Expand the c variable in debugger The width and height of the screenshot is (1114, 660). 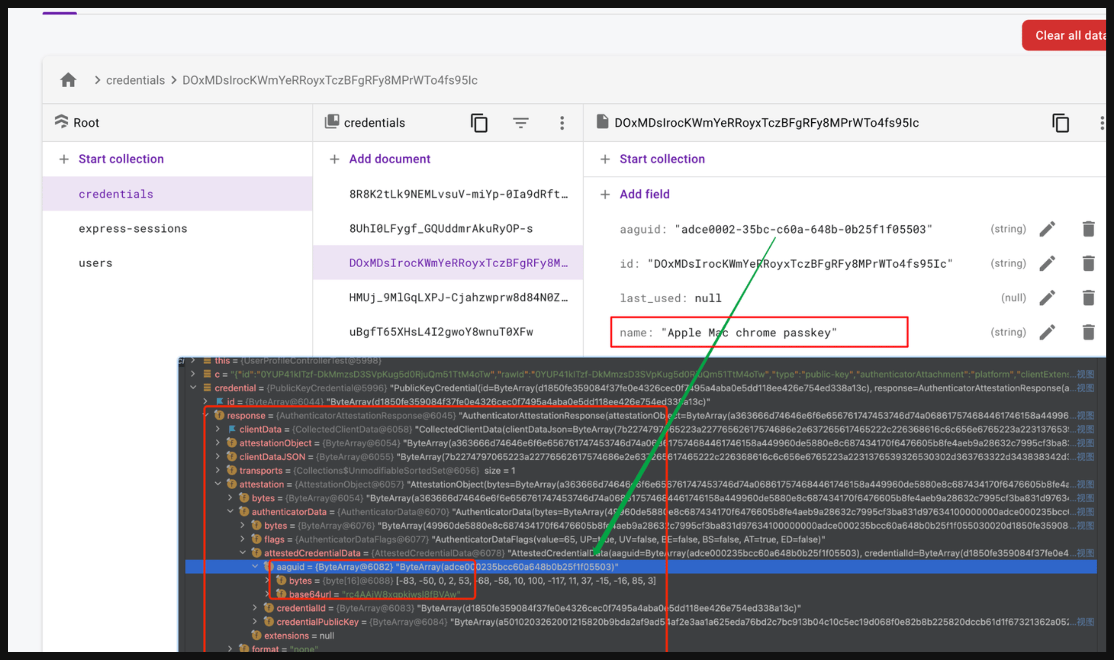pyautogui.click(x=193, y=374)
